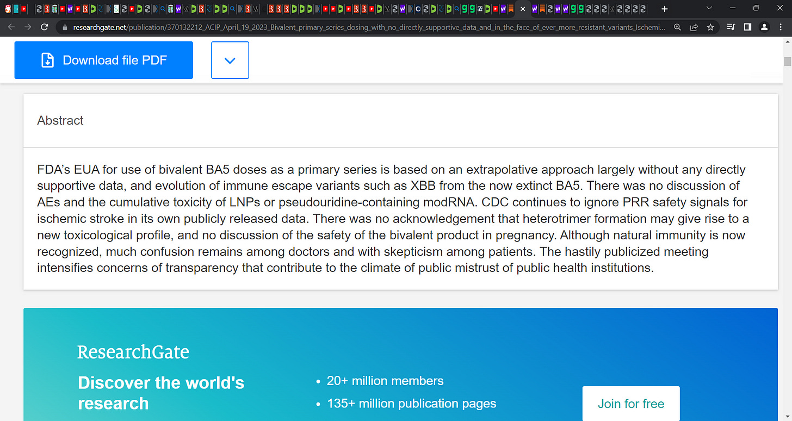Image resolution: width=792 pixels, height=421 pixels.
Task: View site info via padlock icon
Action: [x=65, y=27]
